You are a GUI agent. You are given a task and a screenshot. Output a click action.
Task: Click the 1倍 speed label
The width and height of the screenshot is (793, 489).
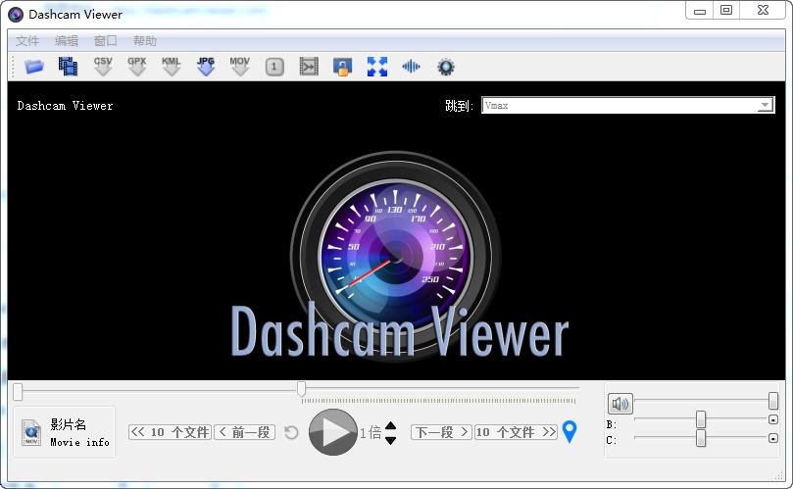(x=371, y=433)
